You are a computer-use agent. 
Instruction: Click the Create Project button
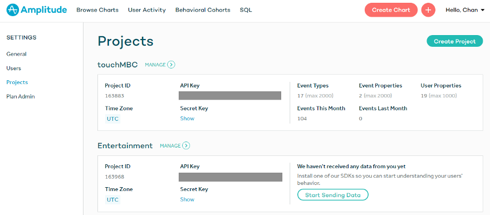click(455, 41)
